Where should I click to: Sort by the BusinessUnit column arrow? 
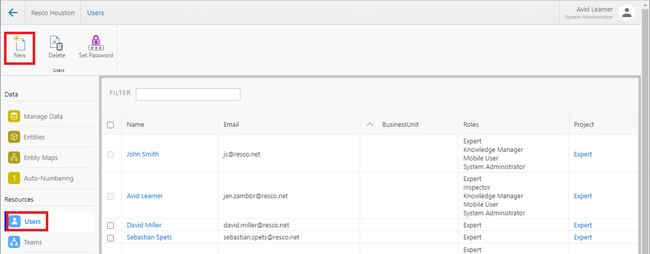click(x=370, y=125)
